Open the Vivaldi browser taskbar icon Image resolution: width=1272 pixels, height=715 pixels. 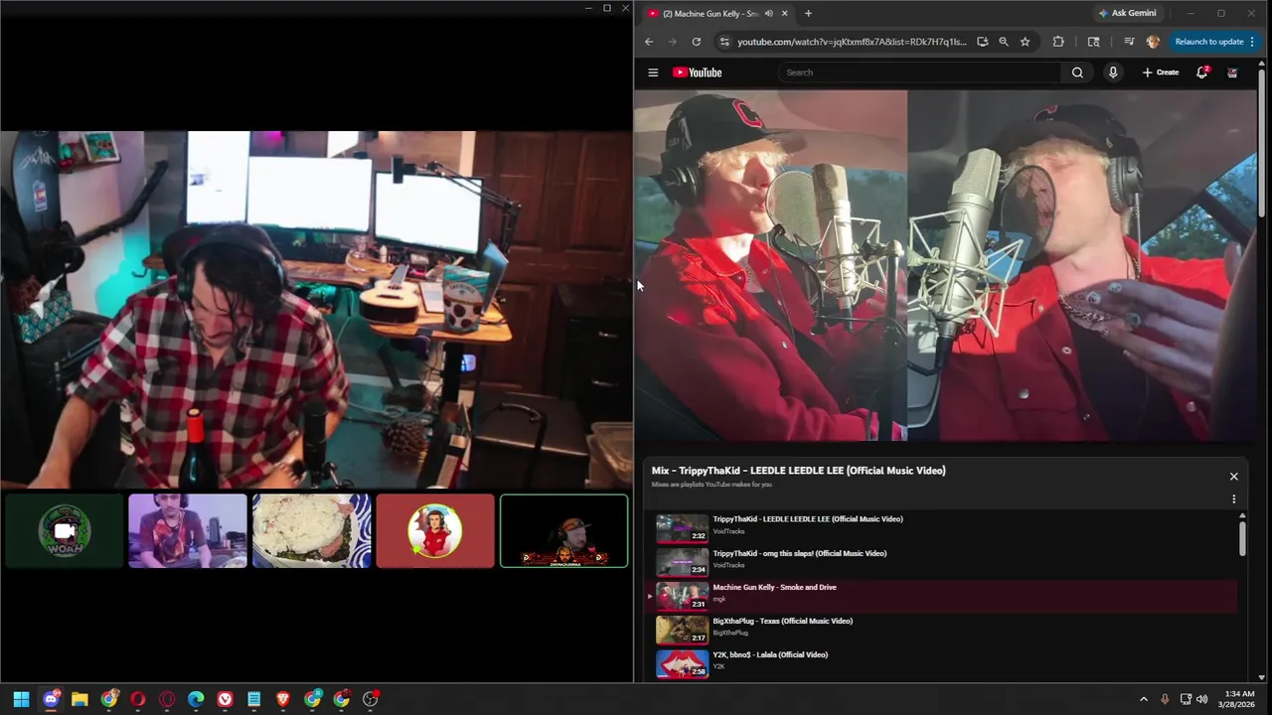225,699
